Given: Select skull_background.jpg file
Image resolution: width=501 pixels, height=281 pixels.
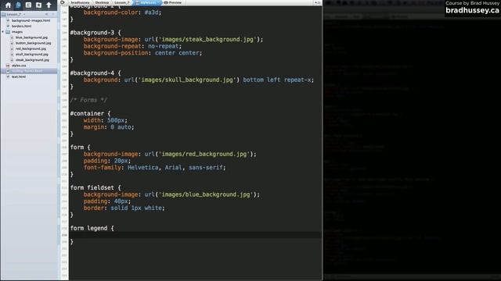Looking at the screenshot, I should click(x=32, y=55).
